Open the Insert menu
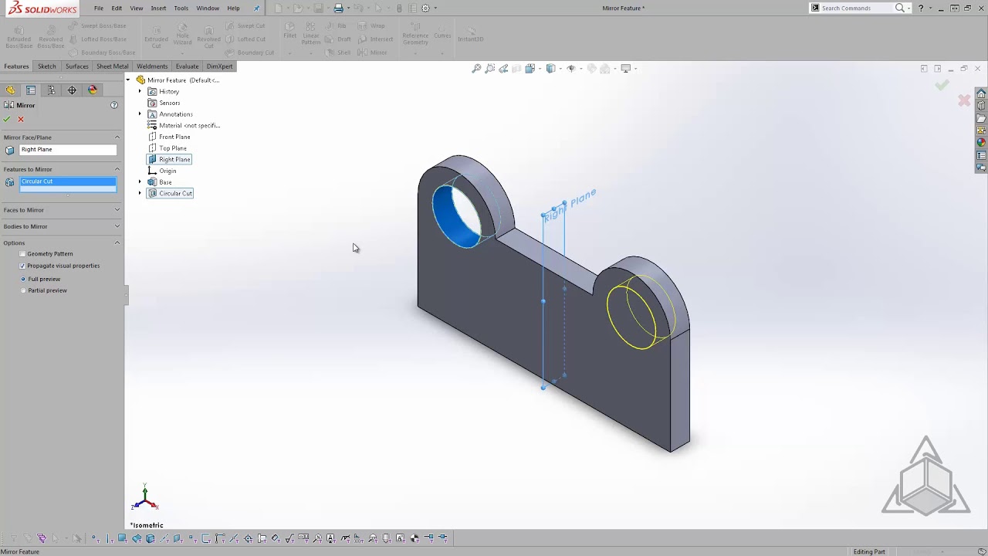The width and height of the screenshot is (988, 556). pos(158,8)
